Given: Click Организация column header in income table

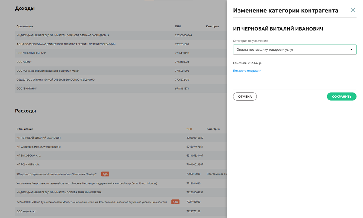Looking at the screenshot, I should click(25, 27).
